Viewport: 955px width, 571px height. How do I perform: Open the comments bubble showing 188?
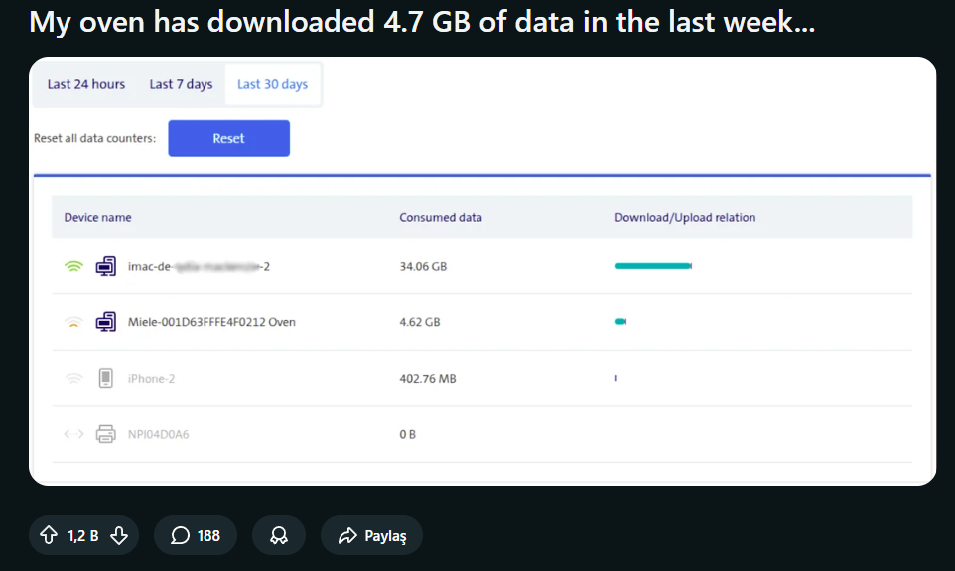[196, 535]
